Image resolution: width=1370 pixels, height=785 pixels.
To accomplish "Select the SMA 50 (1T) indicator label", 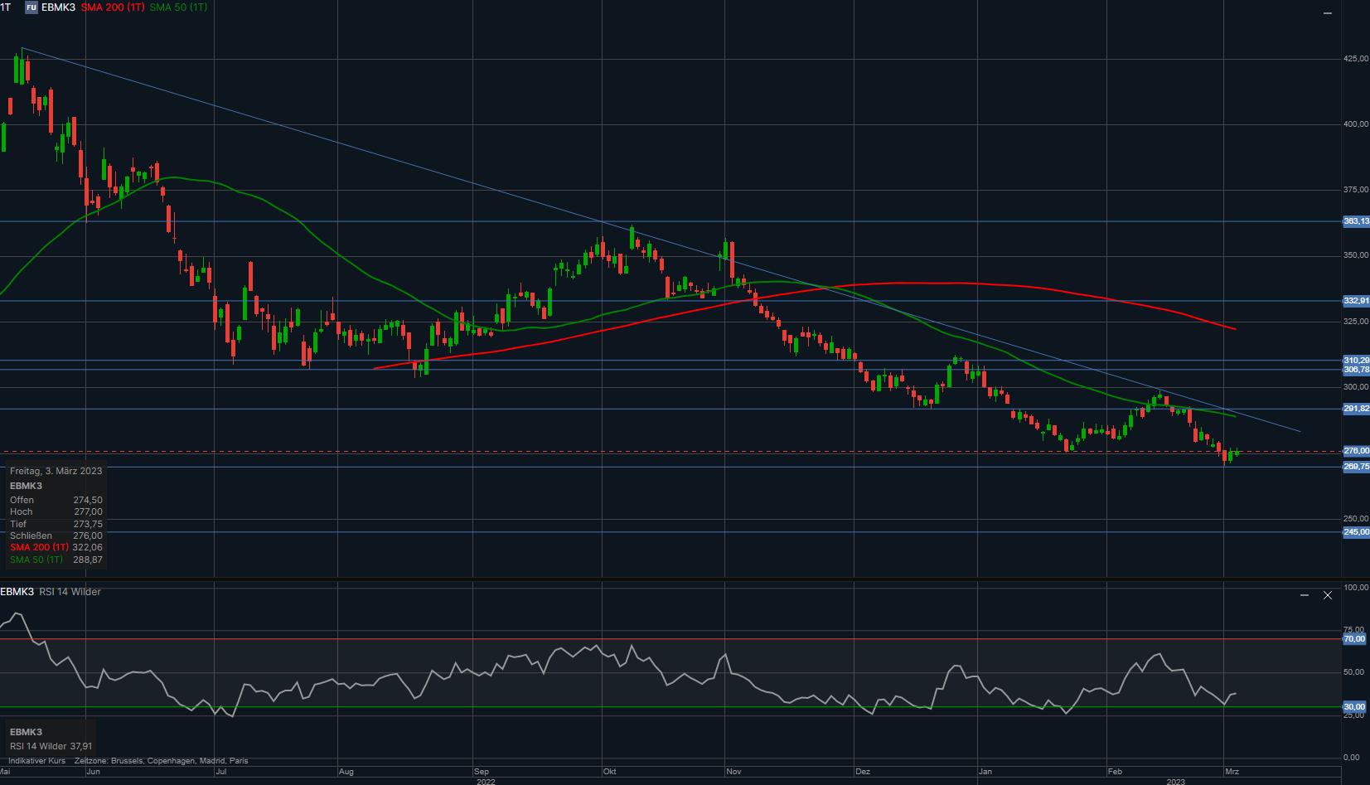I will pos(178,7).
